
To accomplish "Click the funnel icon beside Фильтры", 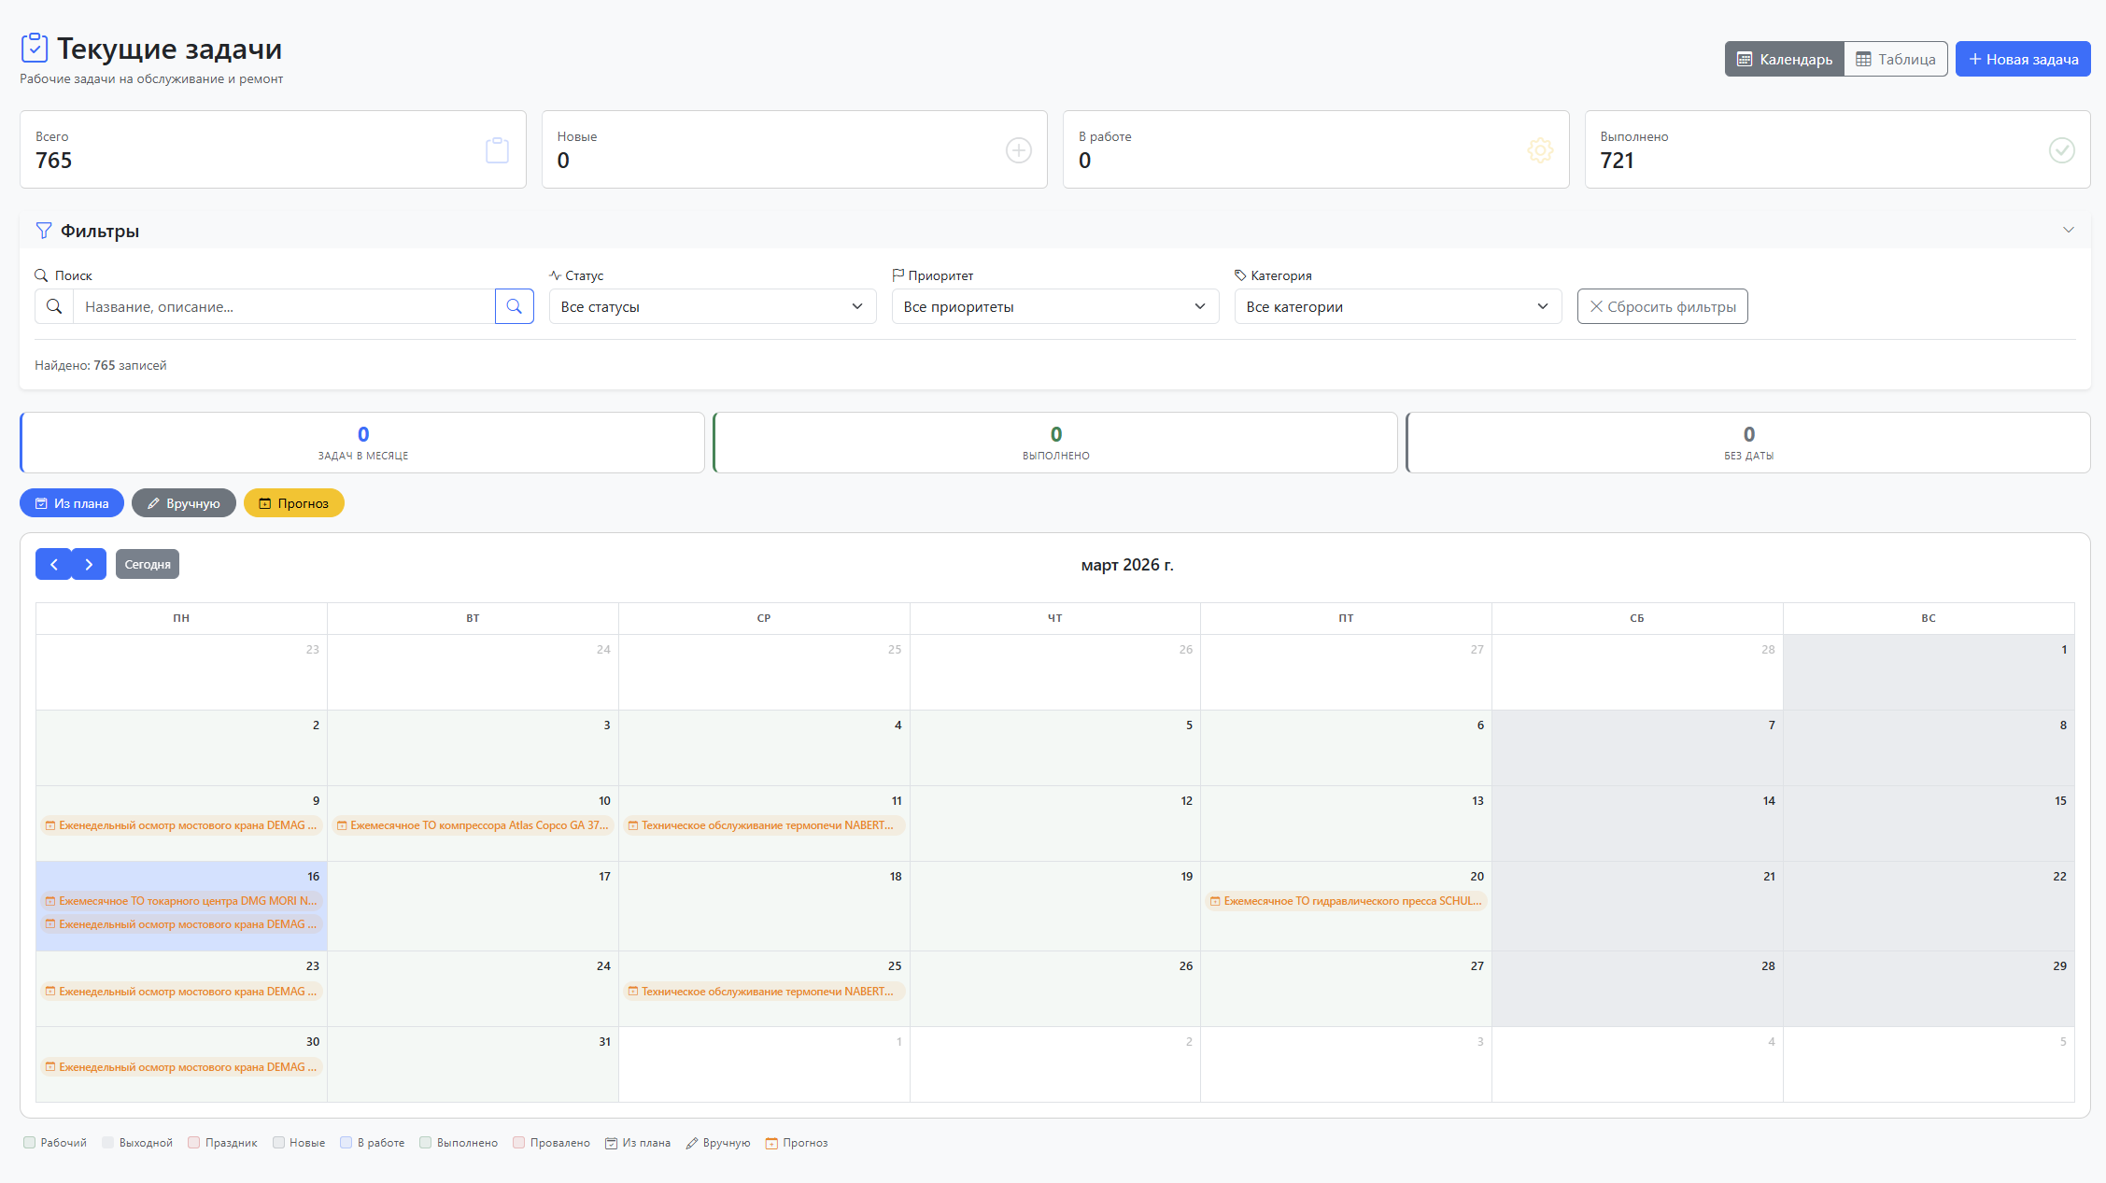I will 43,231.
